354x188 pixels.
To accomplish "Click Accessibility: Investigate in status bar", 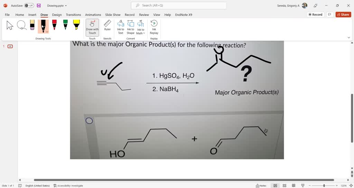I will tap(68, 186).
